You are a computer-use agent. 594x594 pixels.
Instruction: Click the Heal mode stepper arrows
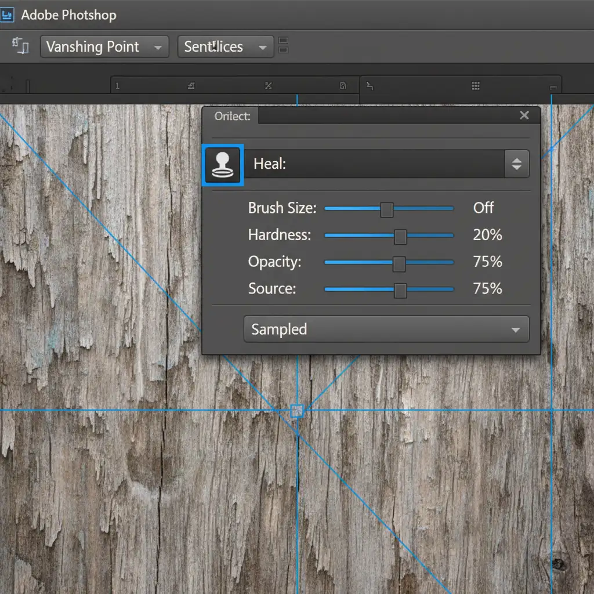coord(516,164)
